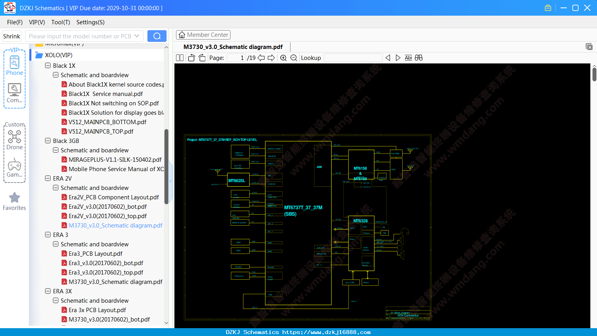
Task: Click the yellow briefcase title bar icon
Action: [x=548, y=8]
